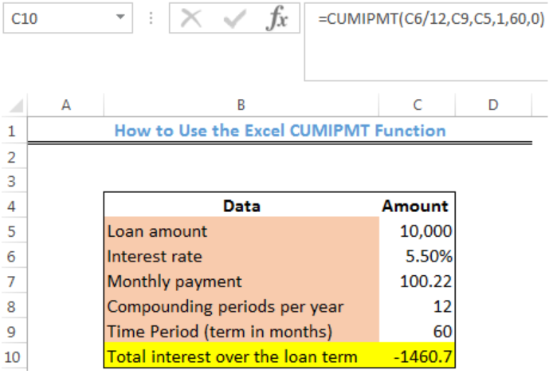Expand the Name Box dropdown arrow
Screen dimensions: 549x374
point(120,17)
